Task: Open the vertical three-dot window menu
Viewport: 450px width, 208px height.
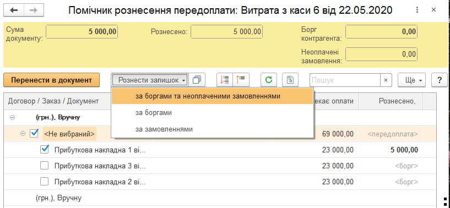Action: click(417, 10)
